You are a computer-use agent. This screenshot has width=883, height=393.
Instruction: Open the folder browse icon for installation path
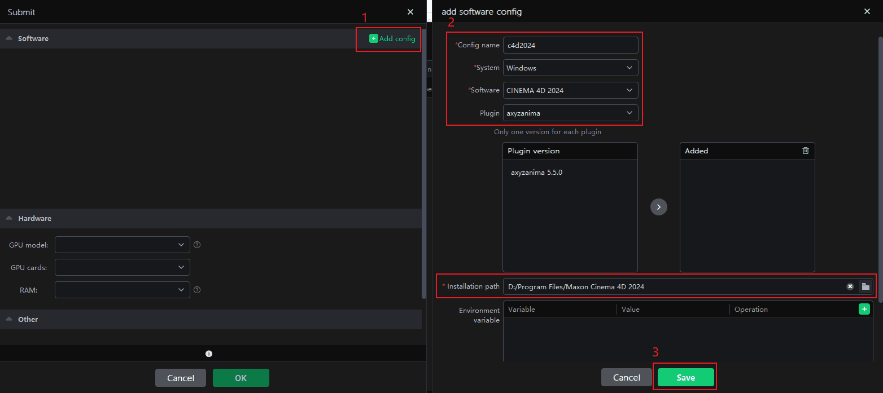pyautogui.click(x=865, y=286)
